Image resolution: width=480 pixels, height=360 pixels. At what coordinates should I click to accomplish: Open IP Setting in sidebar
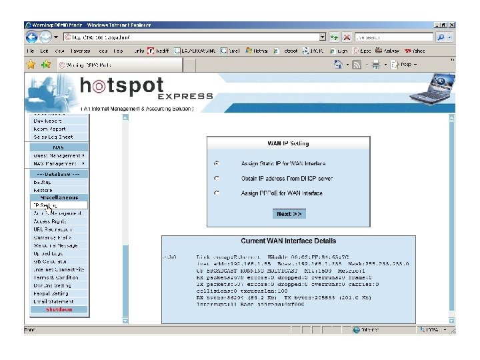coord(59,205)
